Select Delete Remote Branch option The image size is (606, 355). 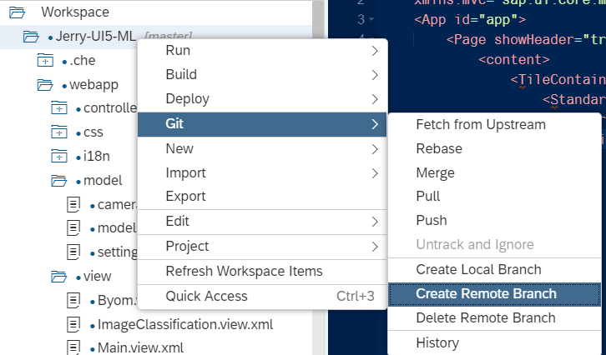[485, 317]
